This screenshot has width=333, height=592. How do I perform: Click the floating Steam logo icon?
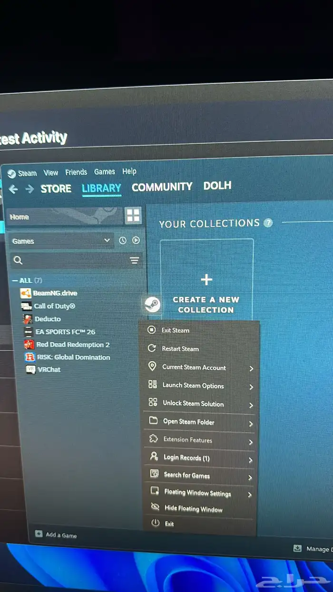tap(152, 304)
